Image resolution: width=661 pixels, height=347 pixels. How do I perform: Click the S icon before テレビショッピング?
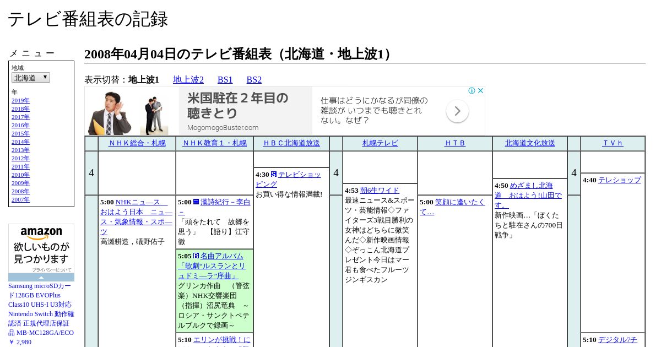point(274,175)
